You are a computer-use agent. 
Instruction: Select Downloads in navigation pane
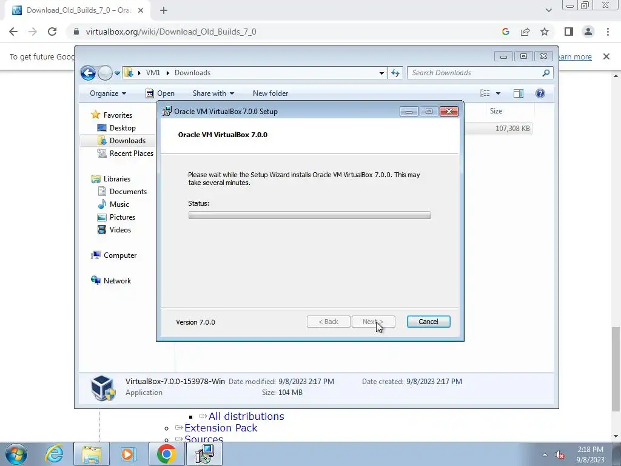[x=121, y=141]
